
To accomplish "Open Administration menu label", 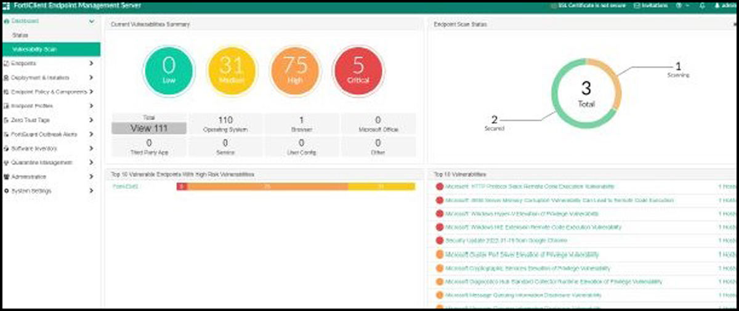I will [x=28, y=177].
